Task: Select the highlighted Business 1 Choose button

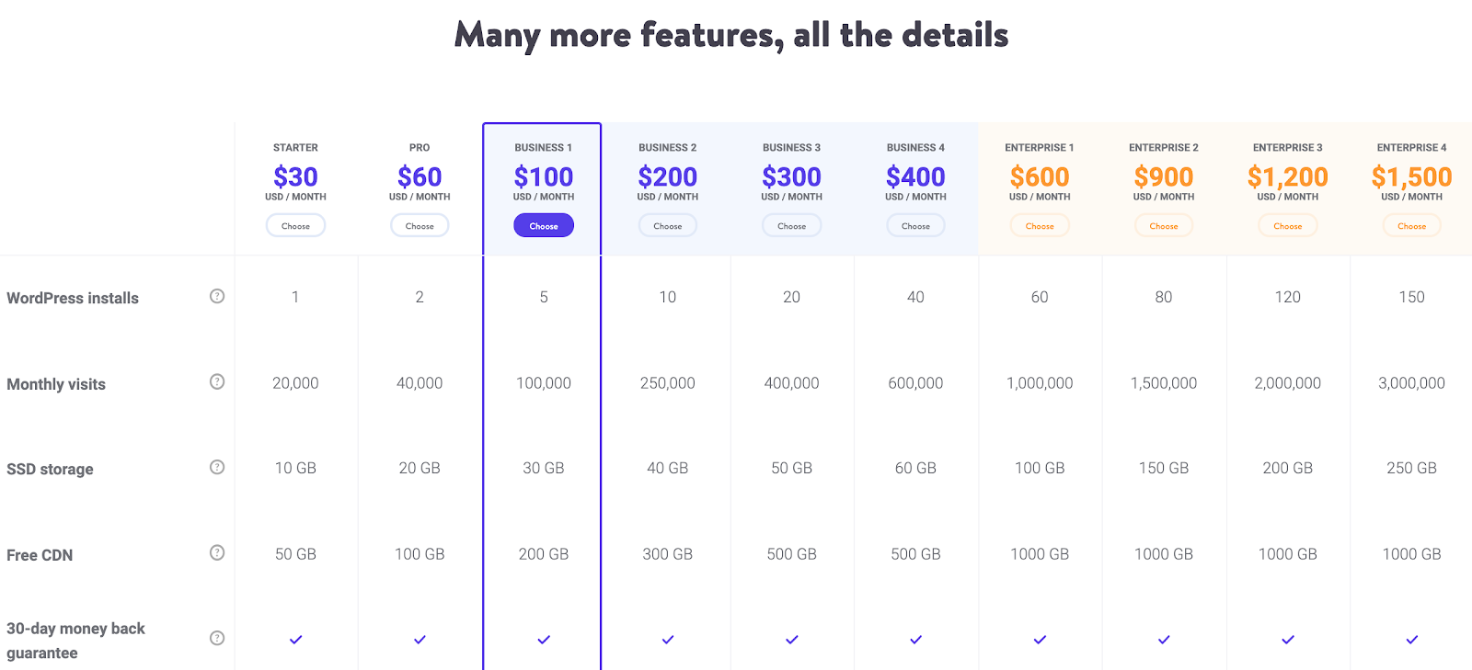Action: pos(544,225)
